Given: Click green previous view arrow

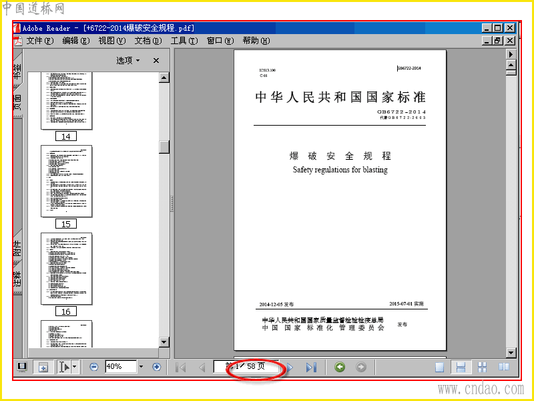Looking at the screenshot, I should 340,367.
